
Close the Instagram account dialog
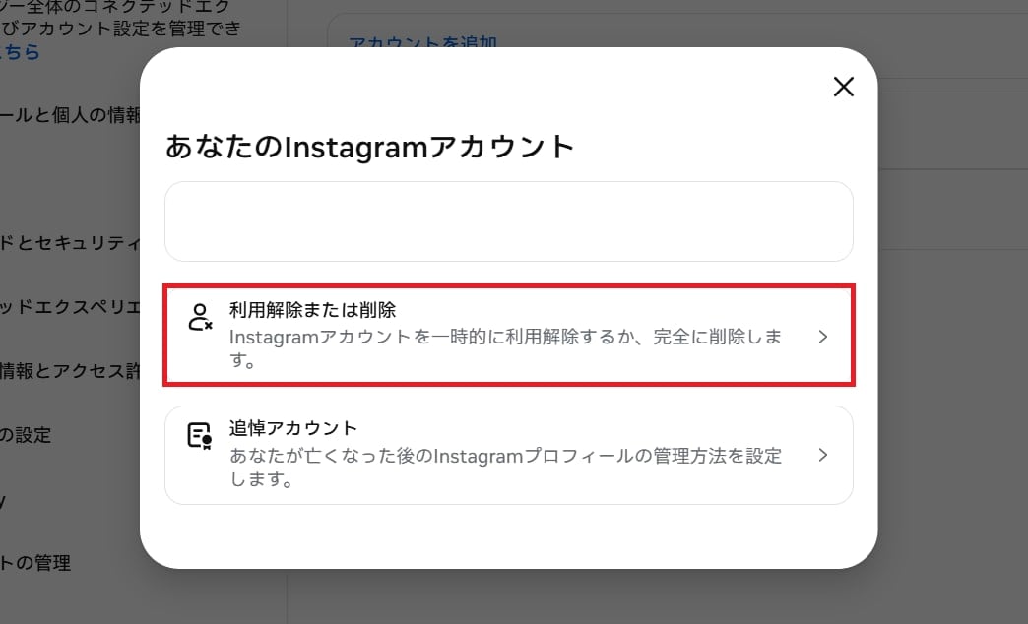[843, 87]
